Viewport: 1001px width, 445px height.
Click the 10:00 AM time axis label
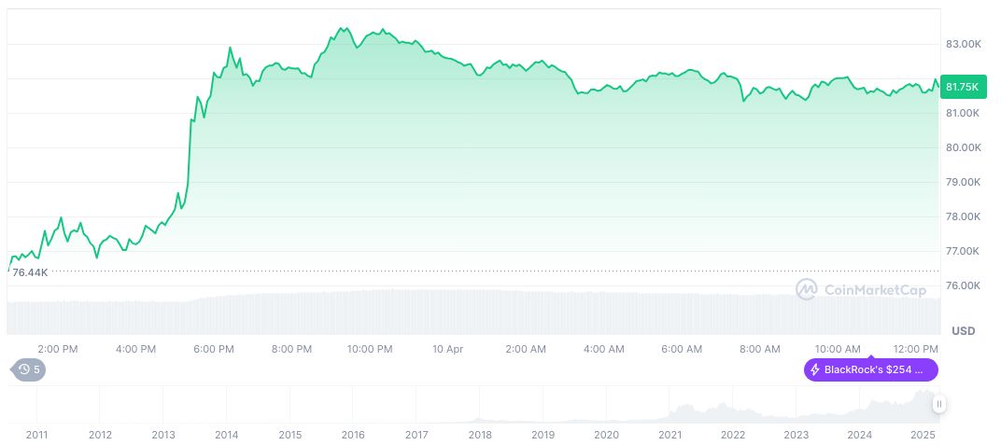point(838,349)
